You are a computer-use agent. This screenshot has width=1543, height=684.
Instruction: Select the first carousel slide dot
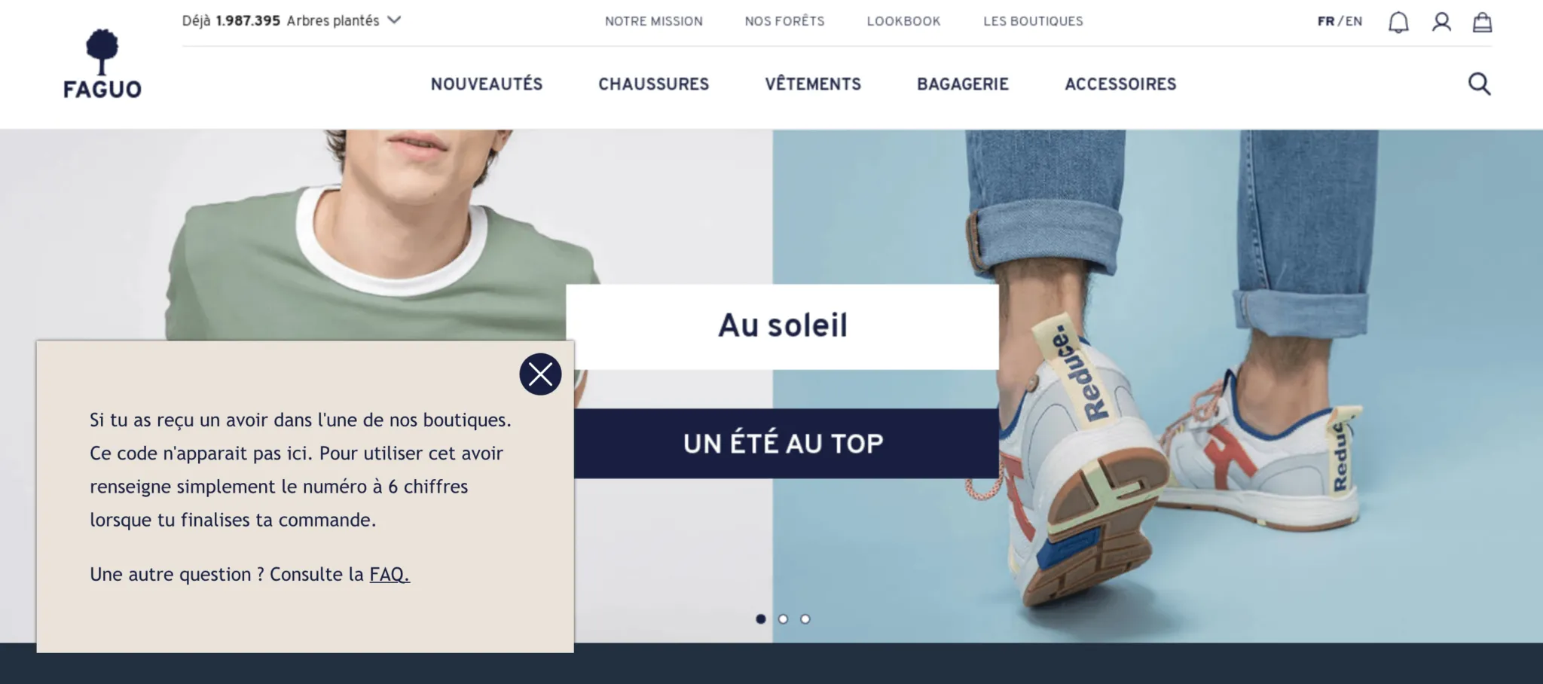[761, 619]
